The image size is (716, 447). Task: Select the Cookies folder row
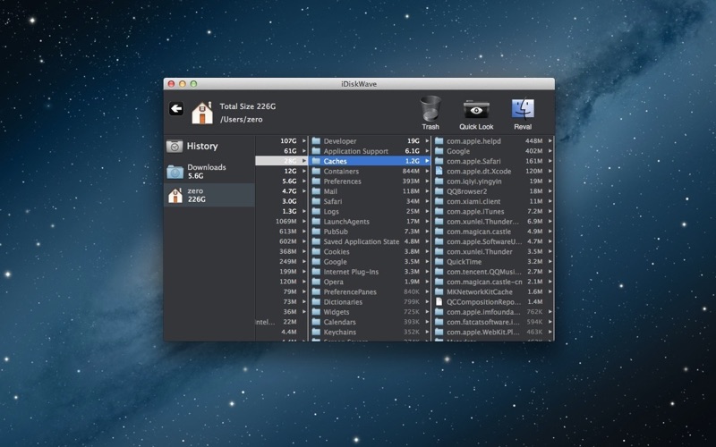click(370, 251)
